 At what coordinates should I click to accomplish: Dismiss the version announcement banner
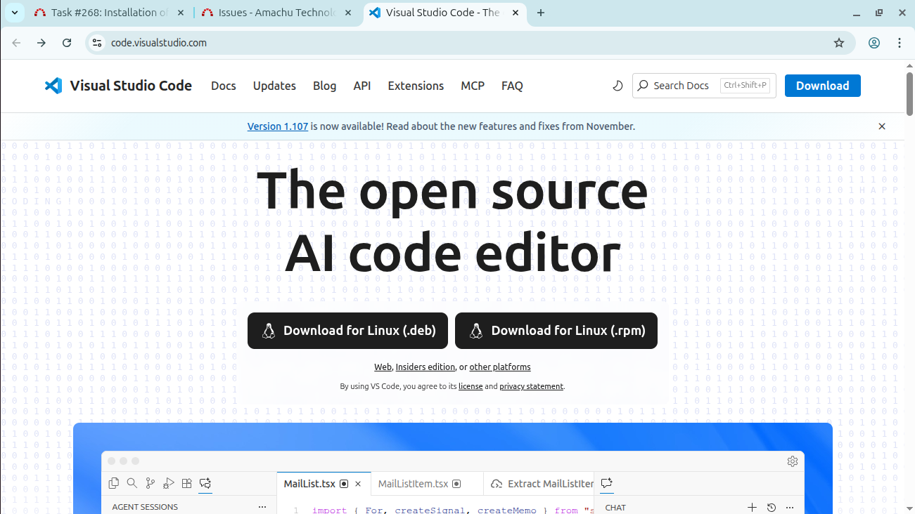point(881,126)
